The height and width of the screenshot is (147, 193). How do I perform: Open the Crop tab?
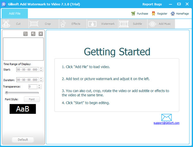pyautogui.click(x=44, y=24)
